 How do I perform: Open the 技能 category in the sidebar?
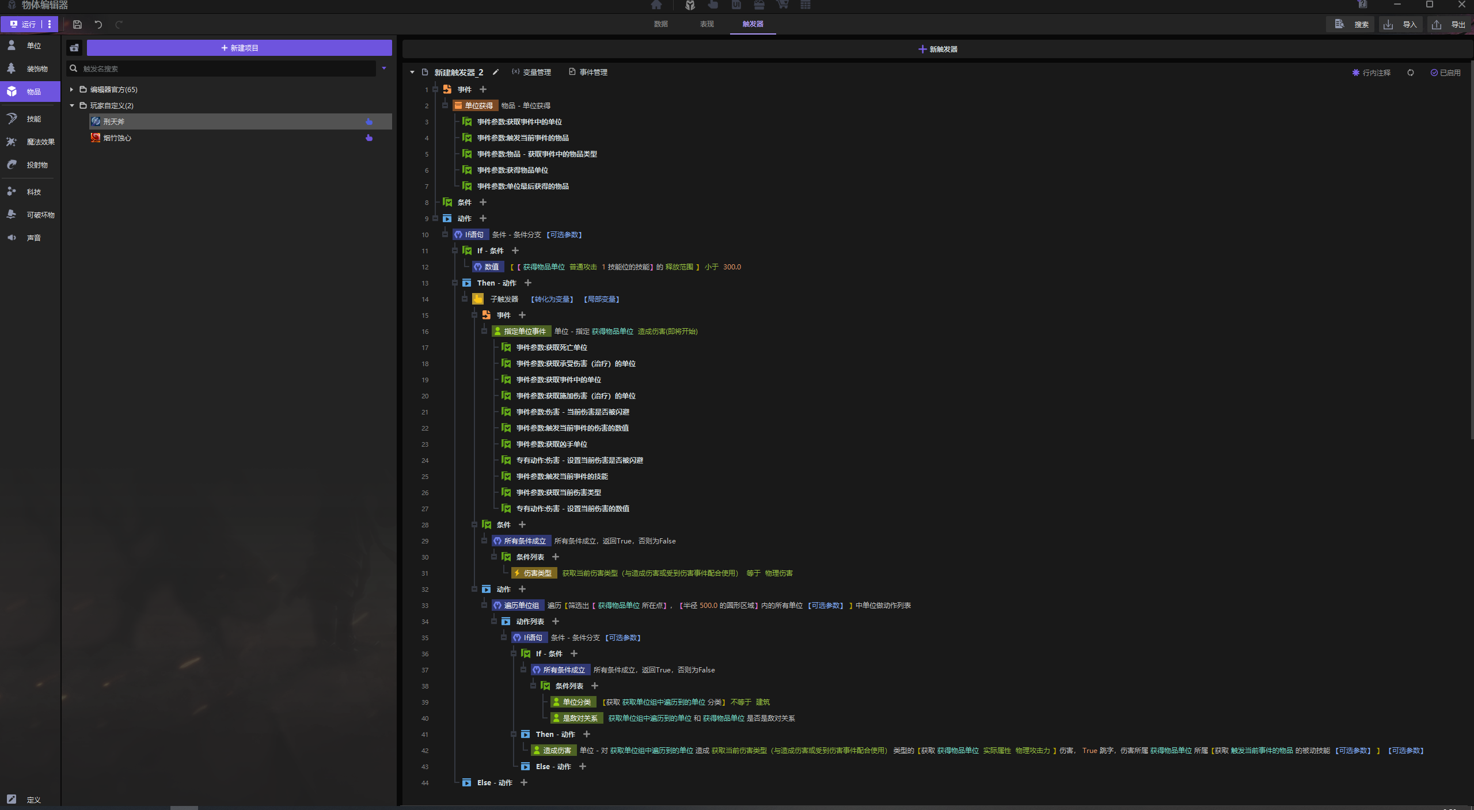tap(30, 119)
